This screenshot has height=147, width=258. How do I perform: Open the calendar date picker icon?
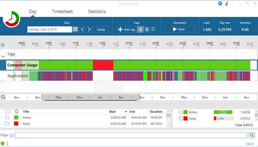[76, 29]
